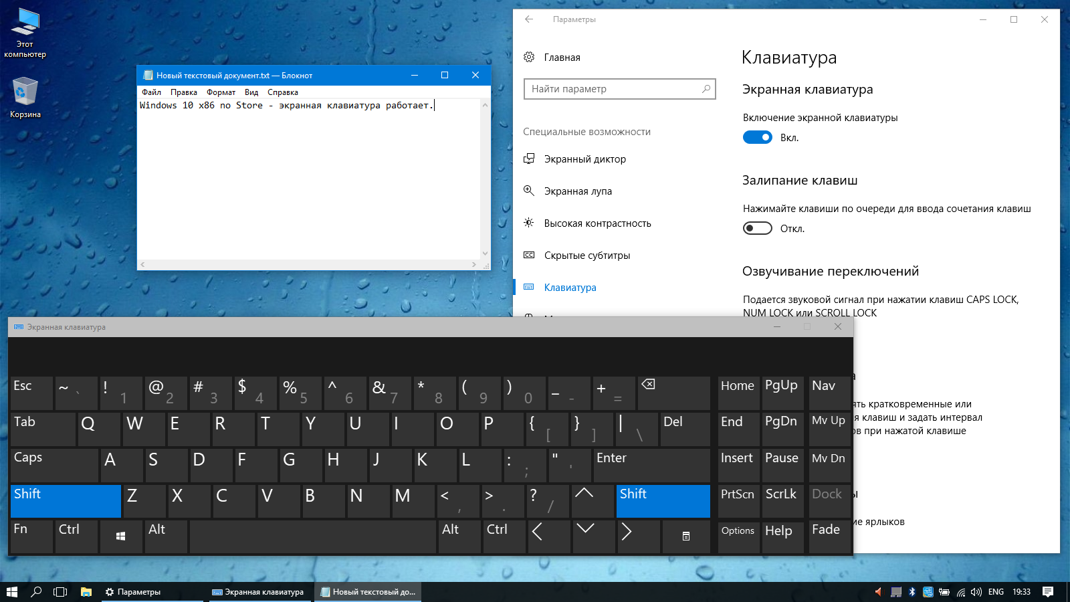Turn off the Экранная клавиатура toggle
This screenshot has width=1070, height=602.
757,137
